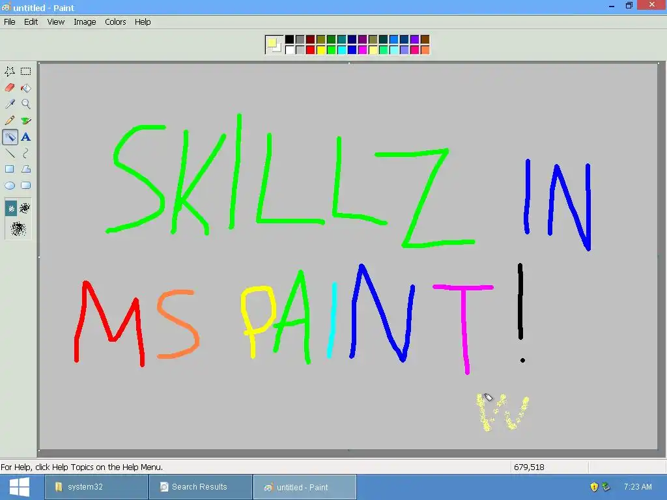Select the Rounded Rectangle tool

(26, 186)
